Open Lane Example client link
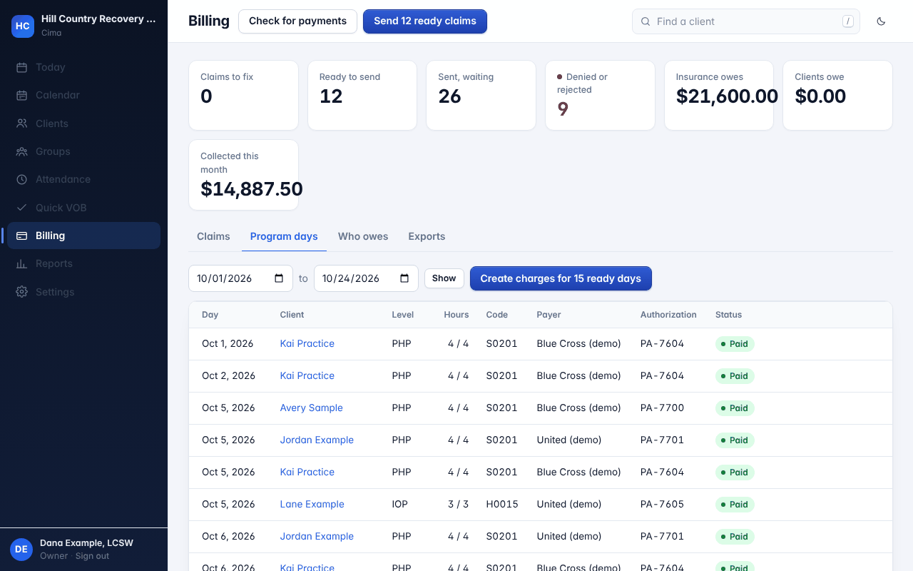 312,504
